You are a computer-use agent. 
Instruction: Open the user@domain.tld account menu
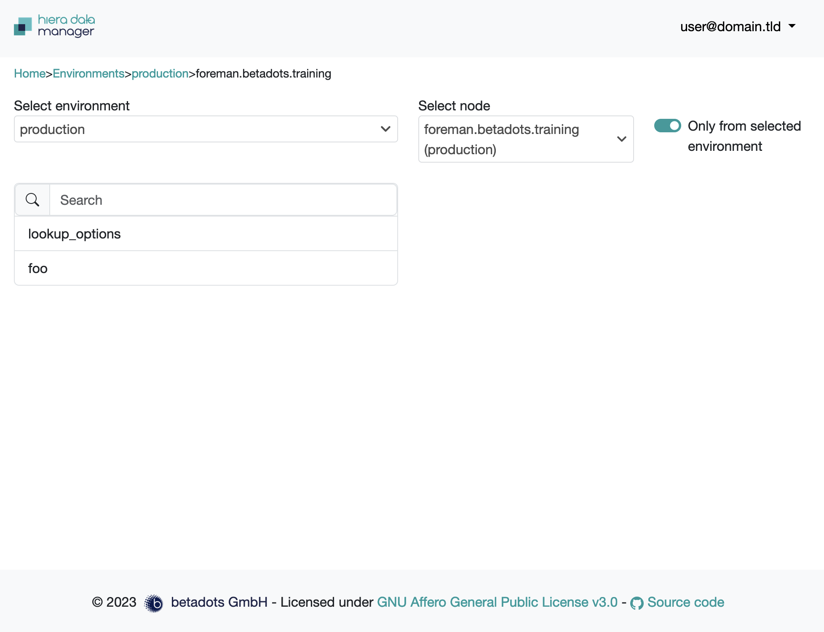(x=738, y=27)
